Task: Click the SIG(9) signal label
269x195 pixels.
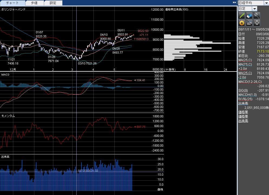Action: click(x=242, y=90)
